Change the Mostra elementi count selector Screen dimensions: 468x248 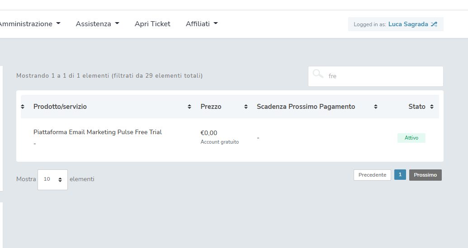point(52,179)
